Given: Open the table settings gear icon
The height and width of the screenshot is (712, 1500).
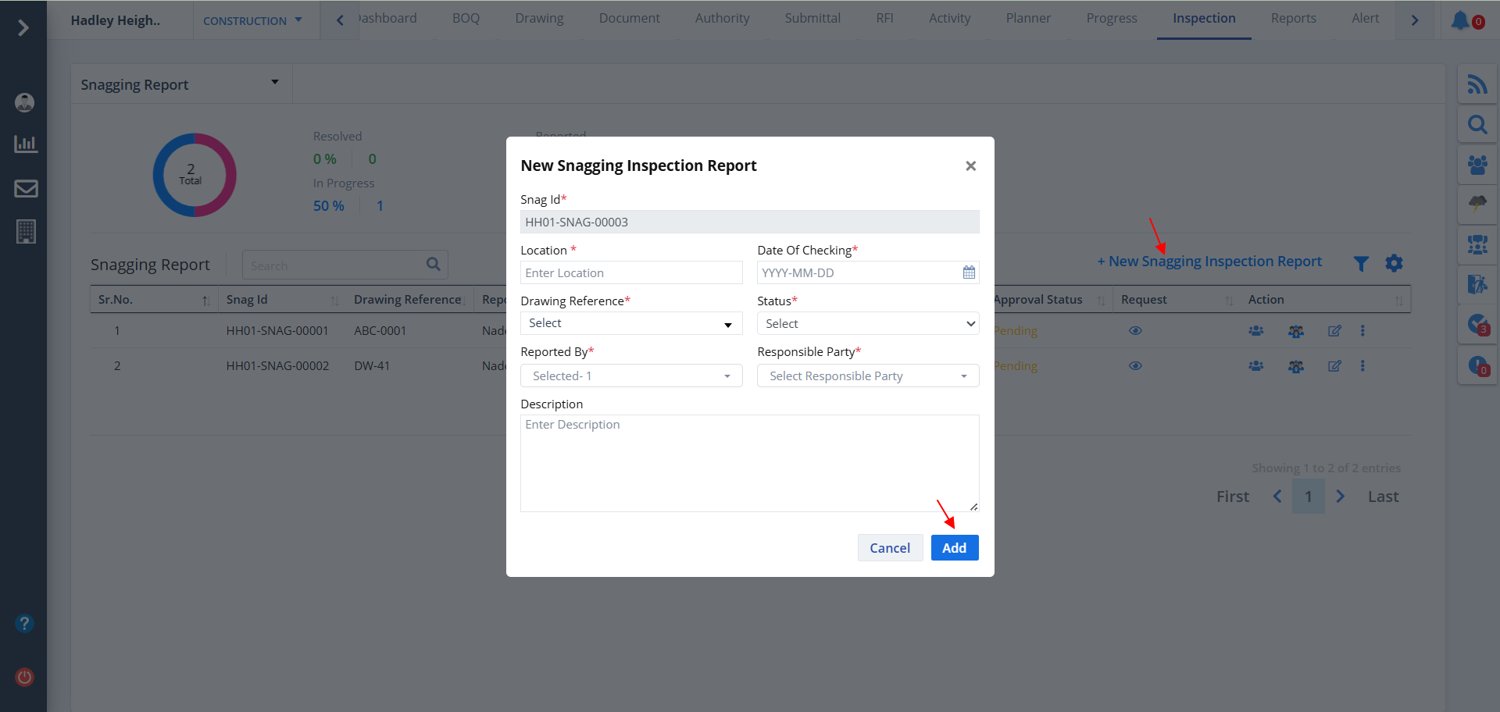Looking at the screenshot, I should click(x=1394, y=264).
